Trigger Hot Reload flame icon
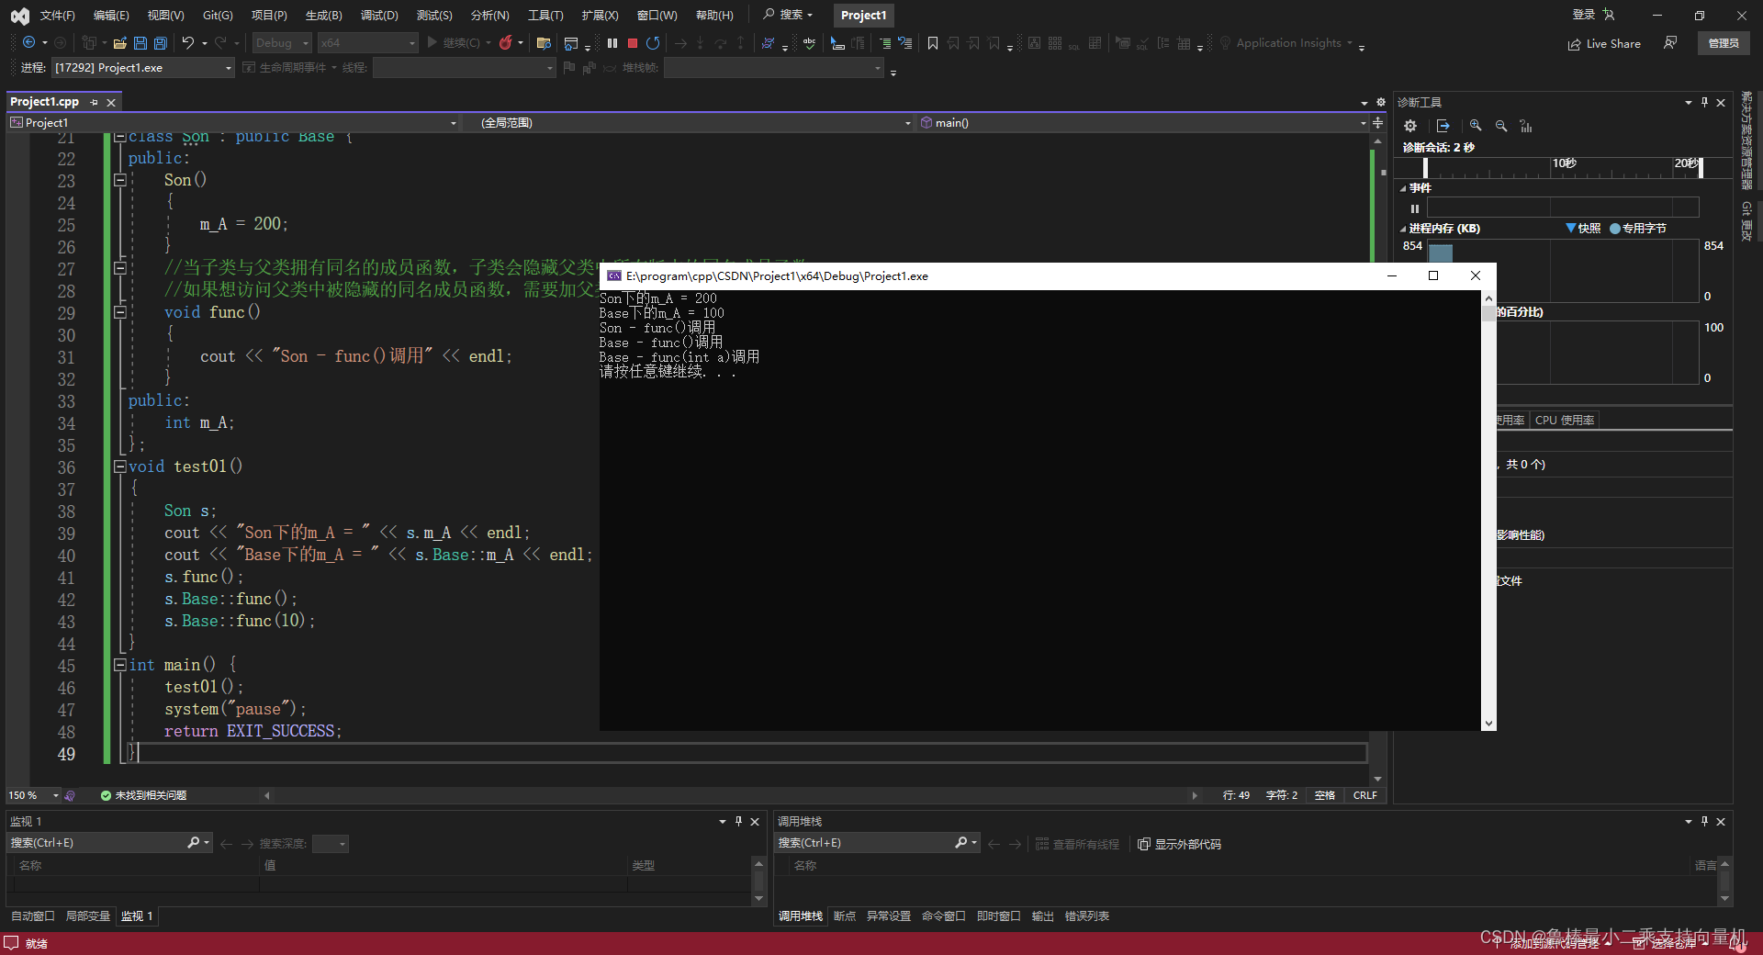 click(505, 43)
